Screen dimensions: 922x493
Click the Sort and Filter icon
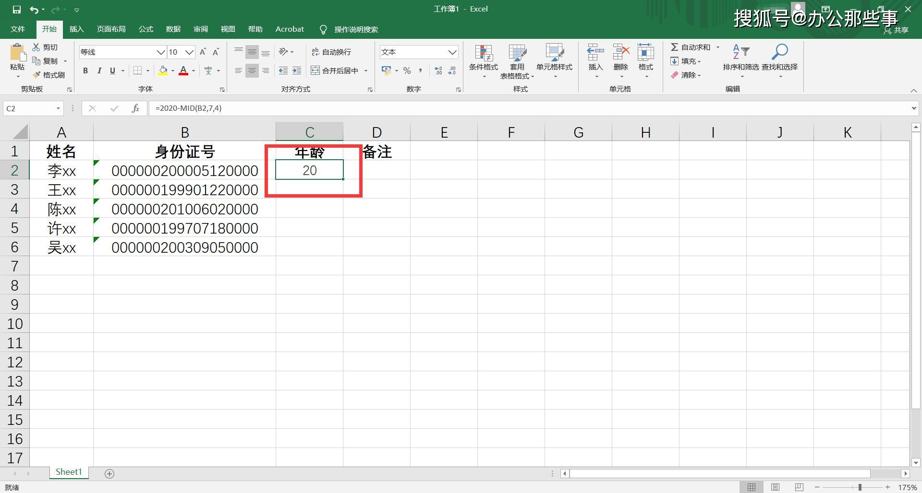coord(740,53)
